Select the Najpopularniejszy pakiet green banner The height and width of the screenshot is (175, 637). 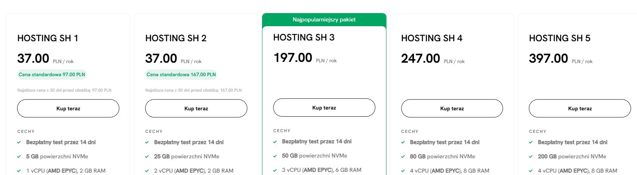(324, 19)
